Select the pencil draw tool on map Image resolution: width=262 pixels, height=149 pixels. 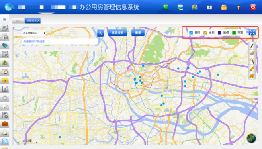tap(252, 46)
